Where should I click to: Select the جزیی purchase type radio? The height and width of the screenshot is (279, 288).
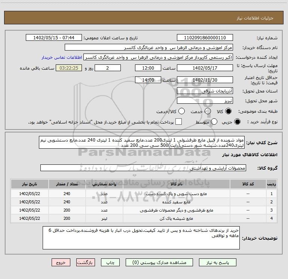point(237,122)
